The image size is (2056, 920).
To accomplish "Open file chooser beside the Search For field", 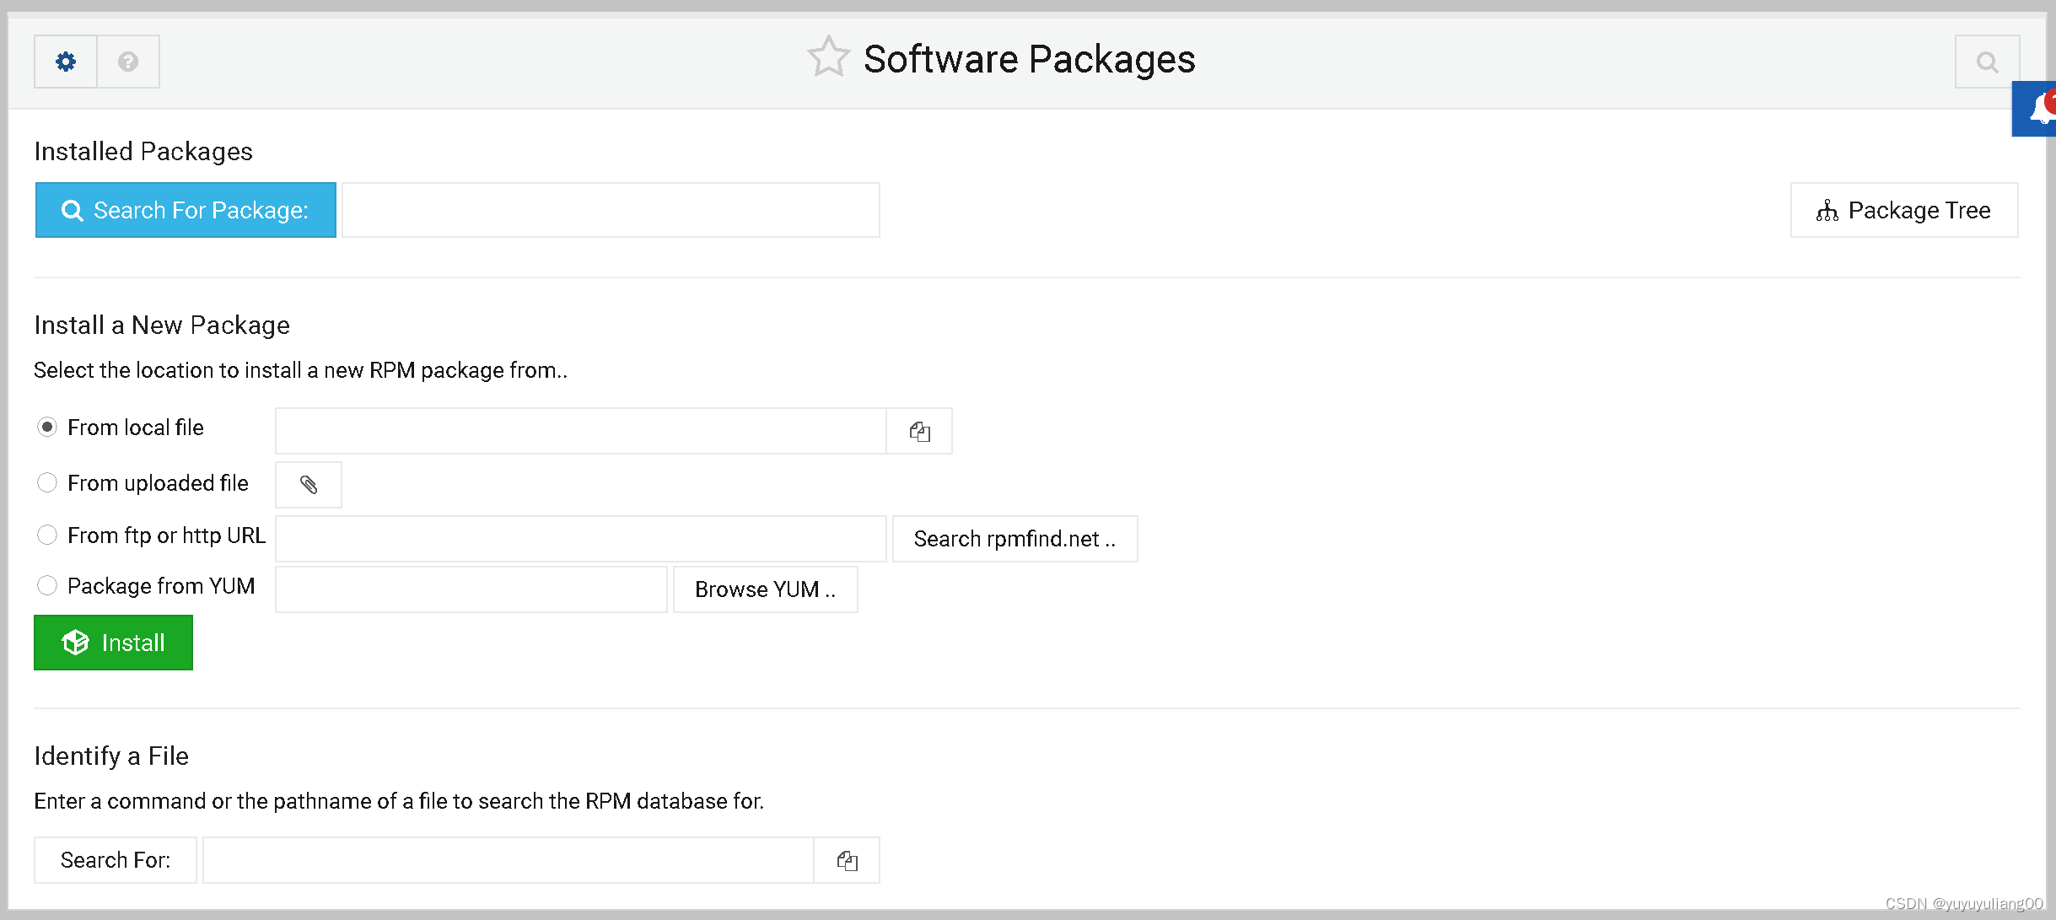I will point(847,859).
